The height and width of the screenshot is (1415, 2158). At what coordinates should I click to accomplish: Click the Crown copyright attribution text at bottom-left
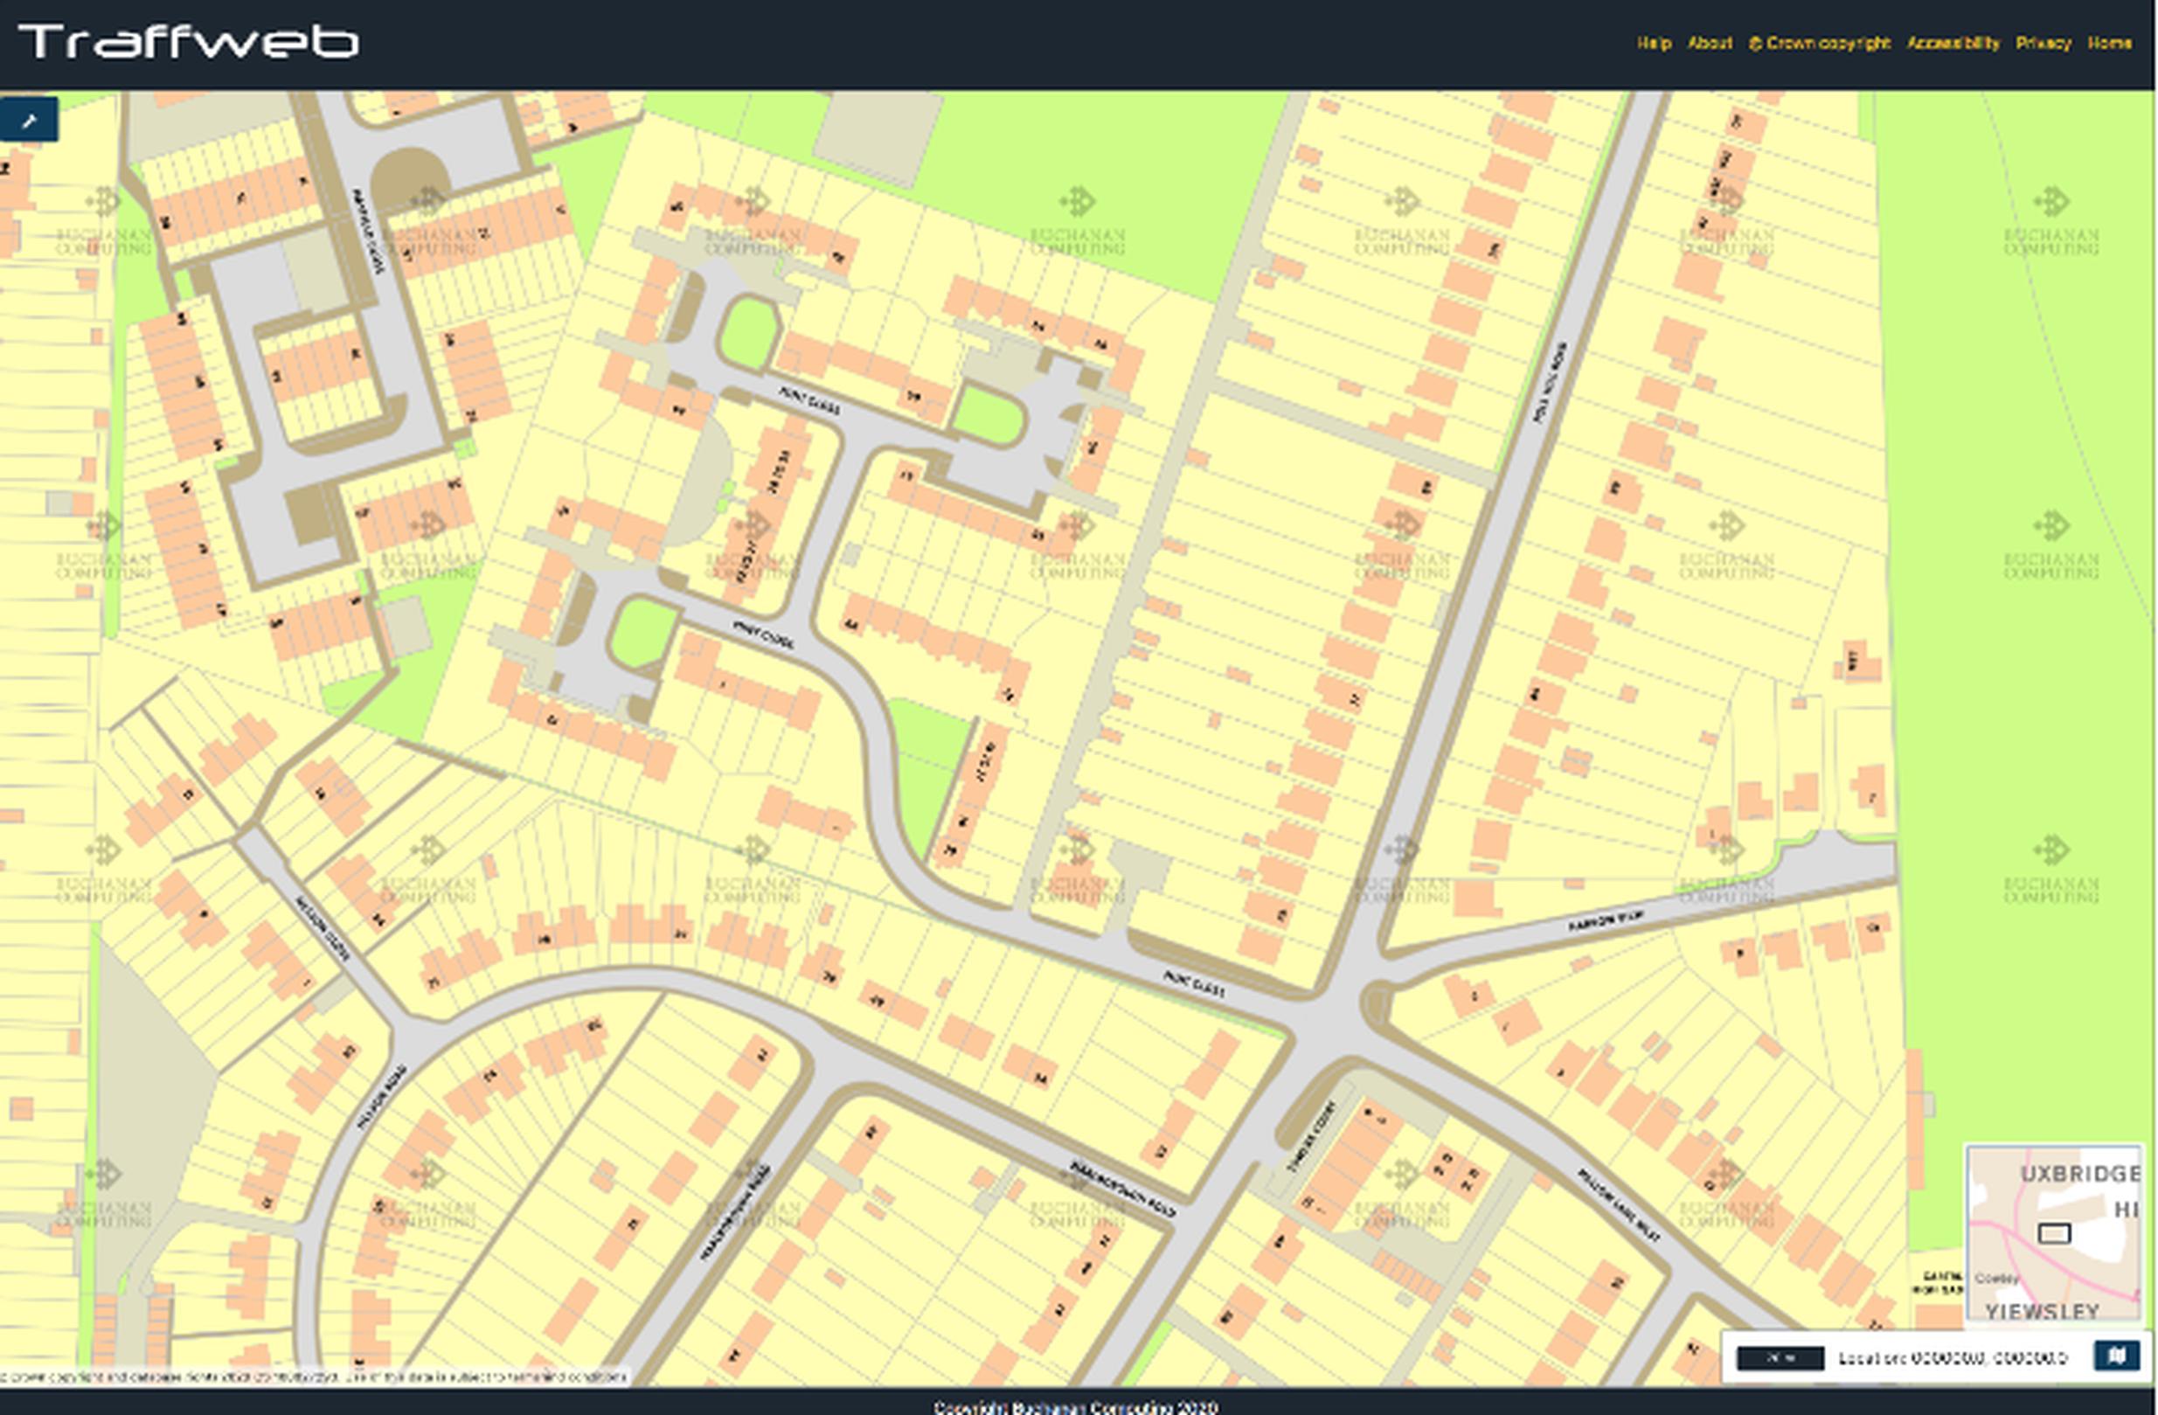coord(313,1377)
